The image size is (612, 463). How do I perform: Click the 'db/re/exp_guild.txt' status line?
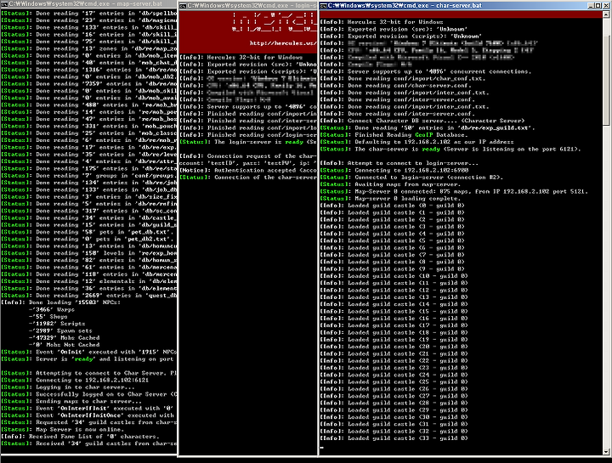coord(428,127)
